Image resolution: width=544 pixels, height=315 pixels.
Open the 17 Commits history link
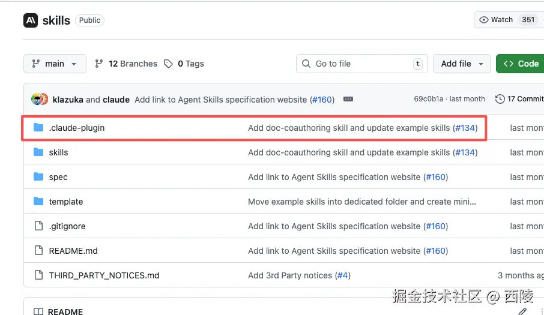[x=519, y=99]
